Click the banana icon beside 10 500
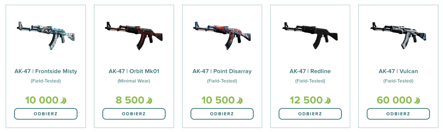Screen dimensions: 443x132 point(240,100)
